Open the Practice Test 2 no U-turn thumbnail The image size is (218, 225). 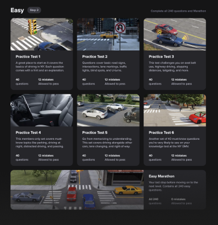click(108, 34)
